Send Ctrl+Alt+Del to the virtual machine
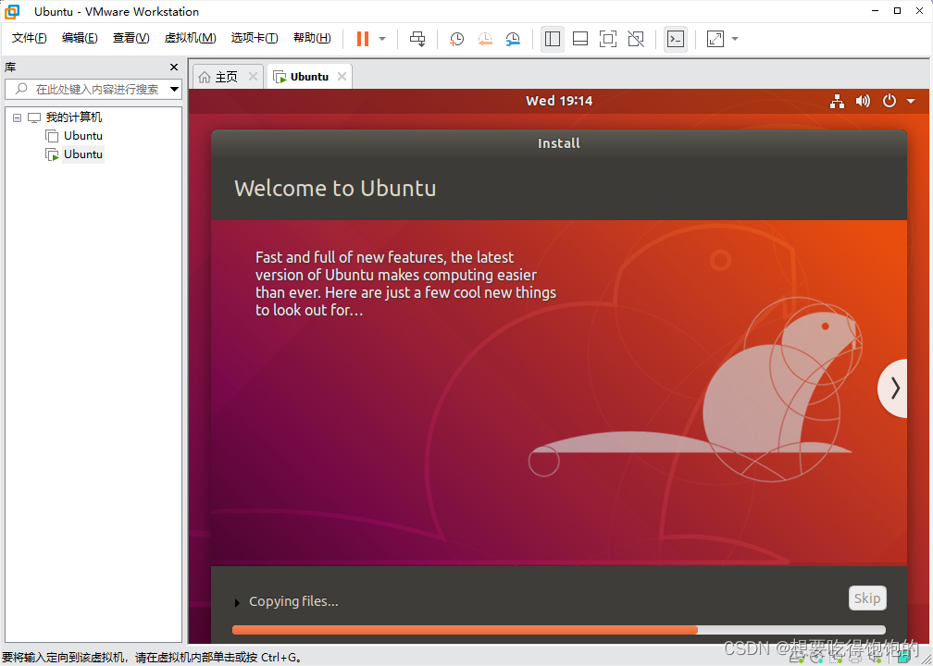 [x=417, y=39]
